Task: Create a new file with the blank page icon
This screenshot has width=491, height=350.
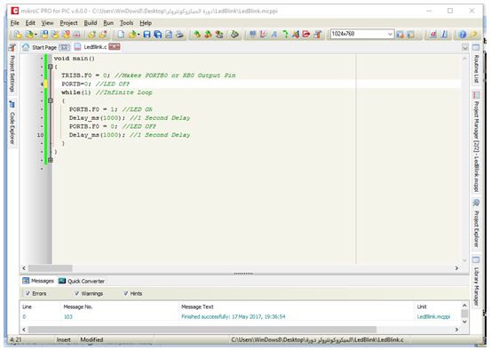Action: point(121,34)
